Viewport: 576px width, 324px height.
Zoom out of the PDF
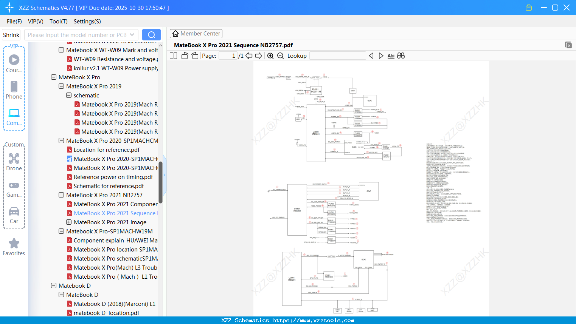[x=280, y=56]
